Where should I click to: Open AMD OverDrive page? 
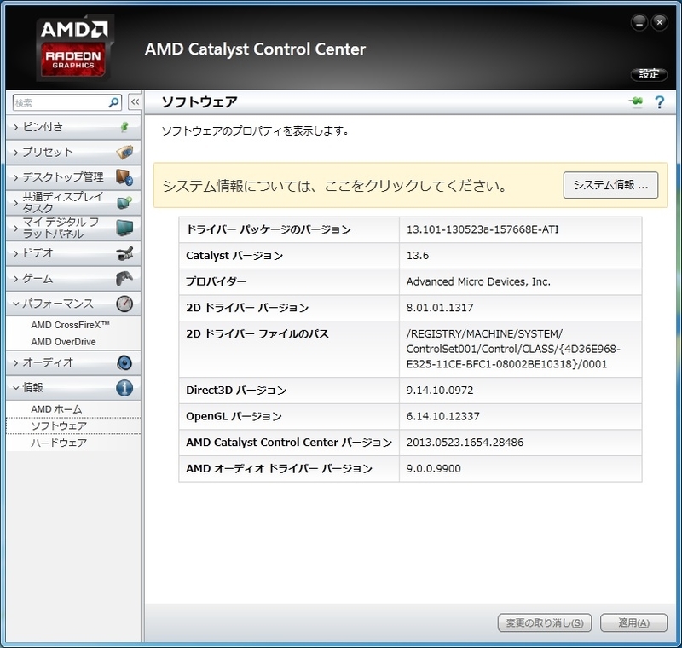tap(63, 342)
